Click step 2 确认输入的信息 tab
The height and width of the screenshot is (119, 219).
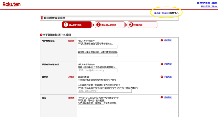[x=109, y=25]
